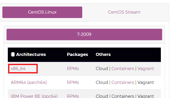This screenshot has width=171, height=98.
Task: Switch to the CentOS Linux tab
Action: (x=42, y=12)
